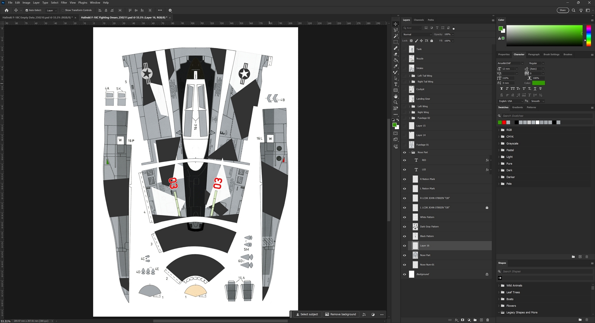595x323 pixels.
Task: Open options bar settings gear
Action: [170, 10]
